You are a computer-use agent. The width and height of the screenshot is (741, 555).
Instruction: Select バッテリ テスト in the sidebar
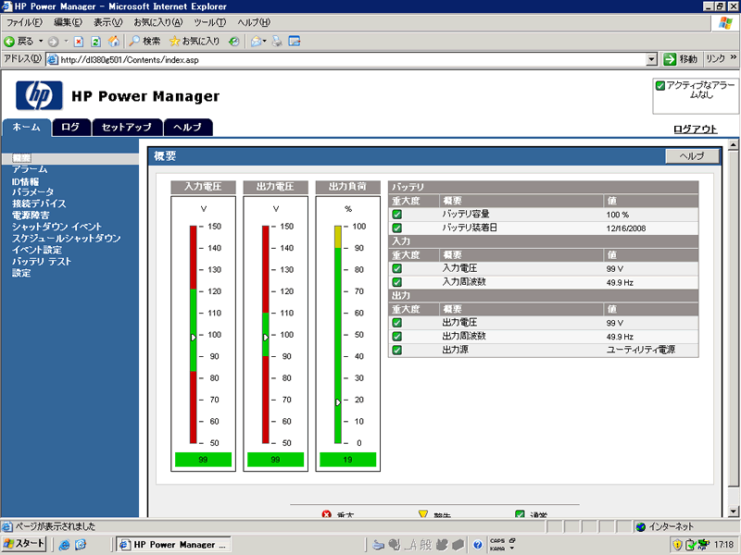click(41, 262)
